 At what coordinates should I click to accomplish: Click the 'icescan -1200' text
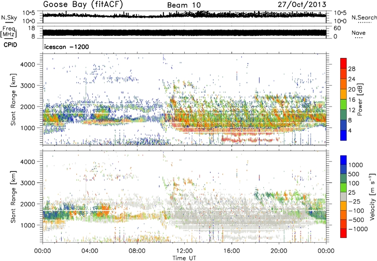66,47
